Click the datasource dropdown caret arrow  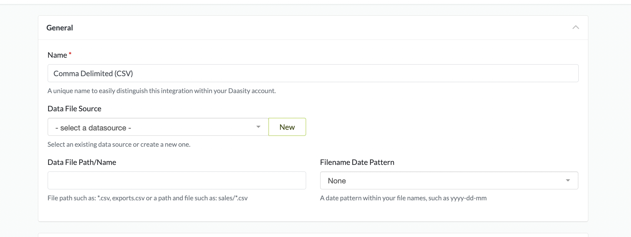point(258,127)
